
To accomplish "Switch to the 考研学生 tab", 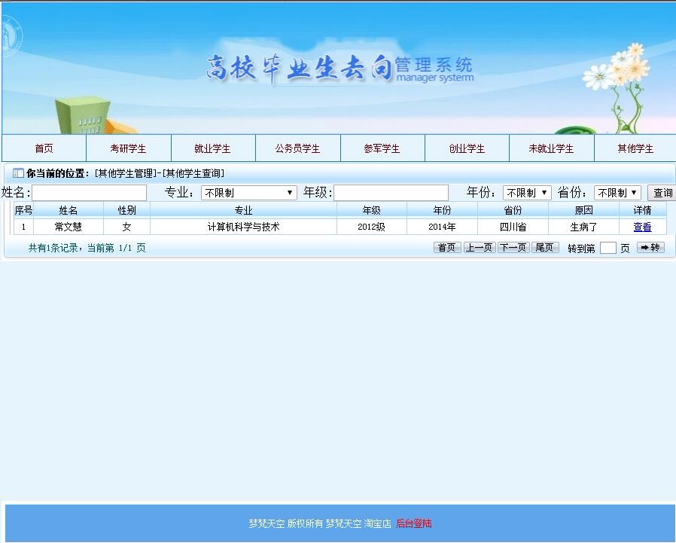I will point(128,148).
